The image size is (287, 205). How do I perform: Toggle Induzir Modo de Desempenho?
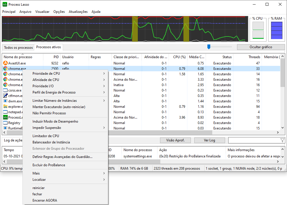click(x=55, y=121)
